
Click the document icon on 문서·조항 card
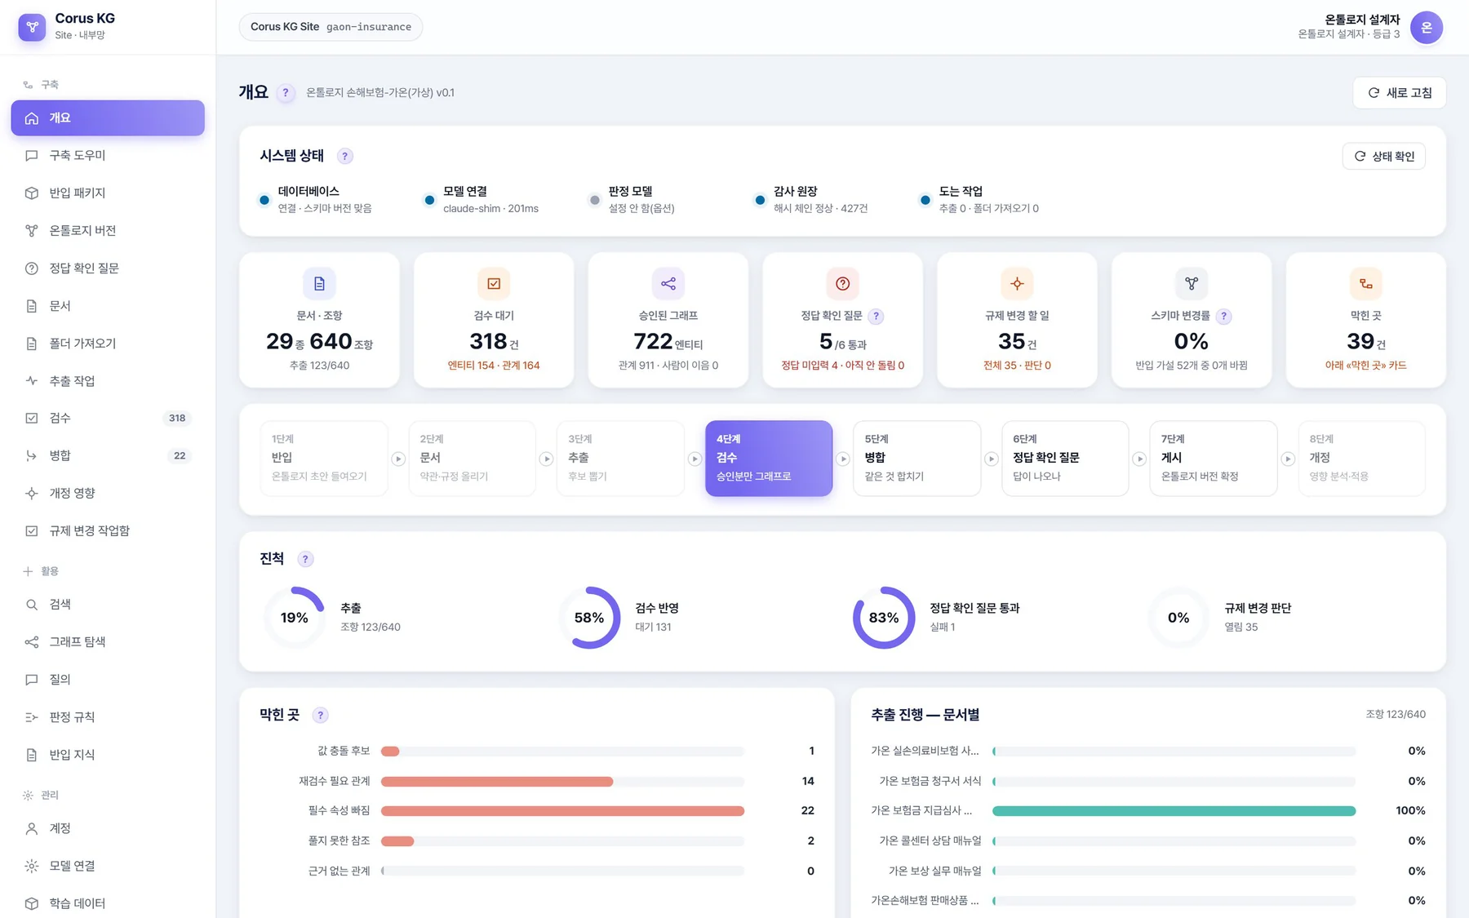[319, 284]
